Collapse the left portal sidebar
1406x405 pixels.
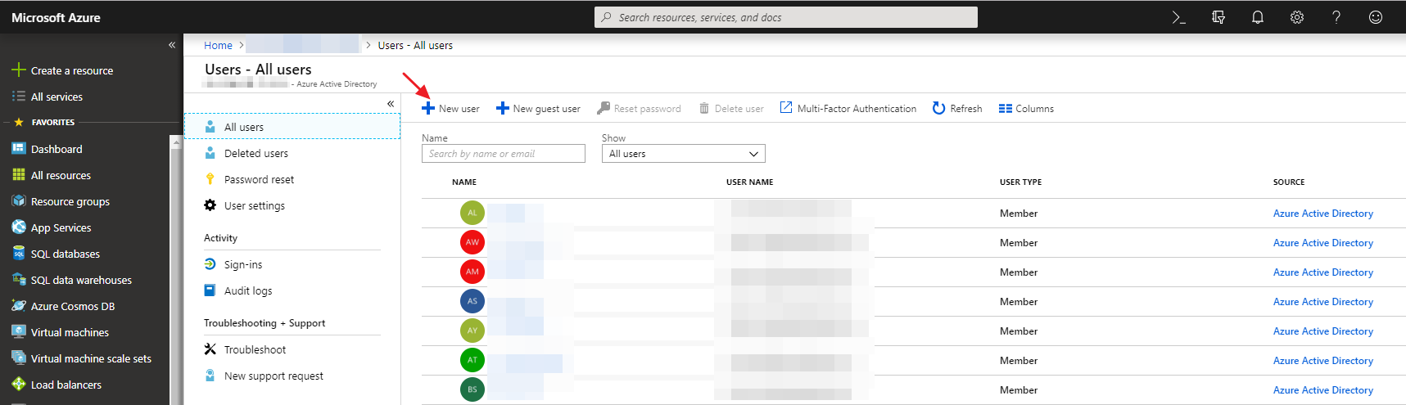(x=172, y=45)
